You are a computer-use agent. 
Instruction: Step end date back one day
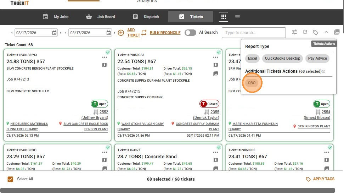(66, 33)
